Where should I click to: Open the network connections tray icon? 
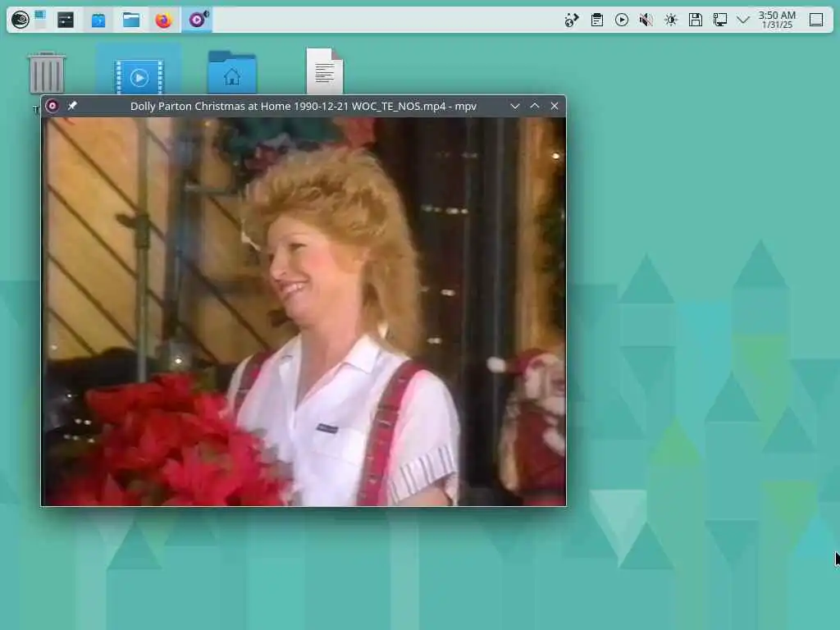coord(572,20)
